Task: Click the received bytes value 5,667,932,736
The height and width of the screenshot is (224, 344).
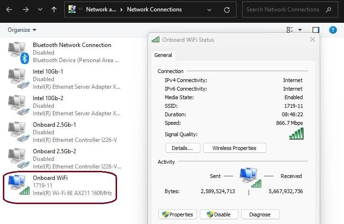Action: (285, 191)
